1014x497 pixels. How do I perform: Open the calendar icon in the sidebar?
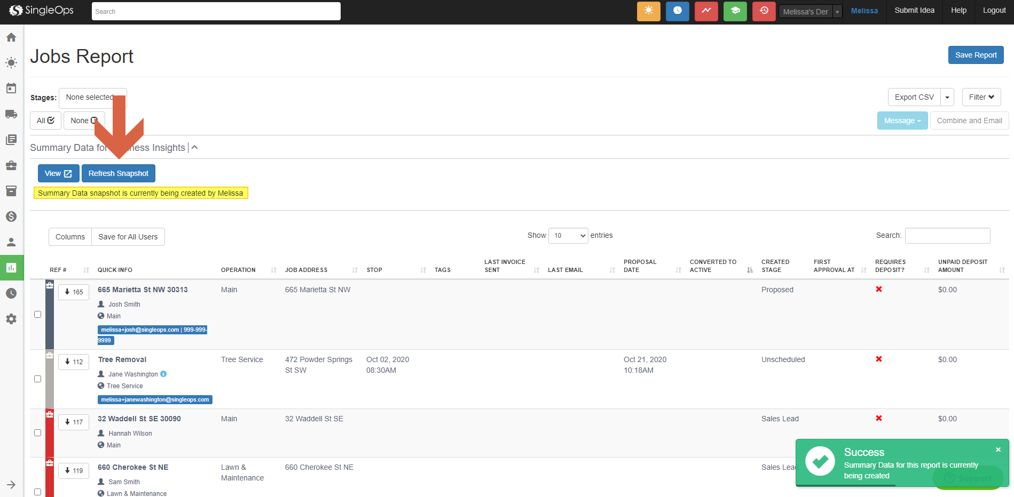coord(11,89)
